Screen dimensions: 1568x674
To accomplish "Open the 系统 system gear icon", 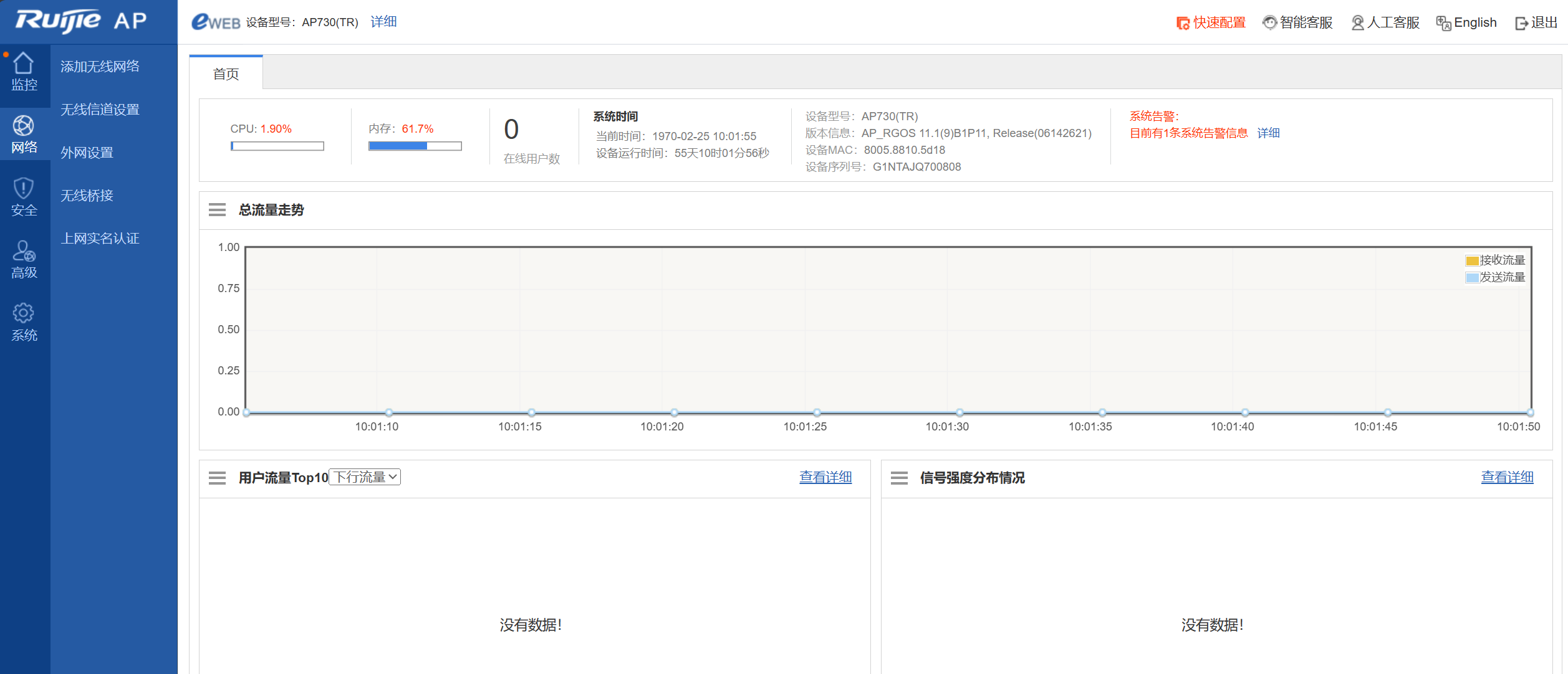I will [24, 313].
